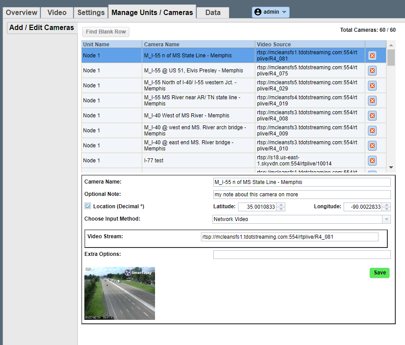The image size is (405, 345).
Task: Remove the I-40 east end MS. River bridge camera
Action: [x=372, y=145]
